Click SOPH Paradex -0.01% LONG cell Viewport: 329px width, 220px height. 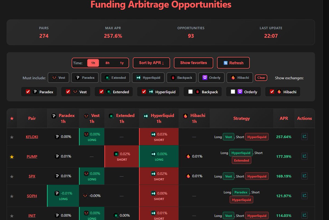pos(63,196)
